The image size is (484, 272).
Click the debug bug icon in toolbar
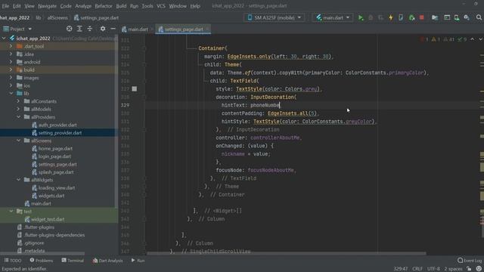(x=371, y=17)
